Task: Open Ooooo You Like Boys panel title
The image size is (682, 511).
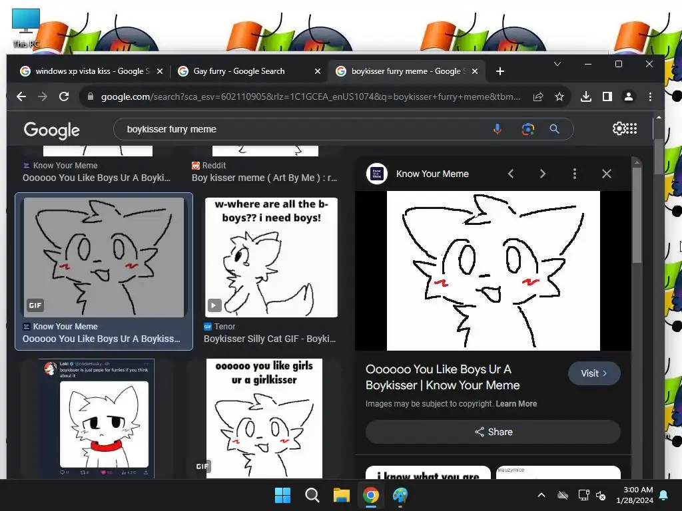Action: tap(443, 377)
